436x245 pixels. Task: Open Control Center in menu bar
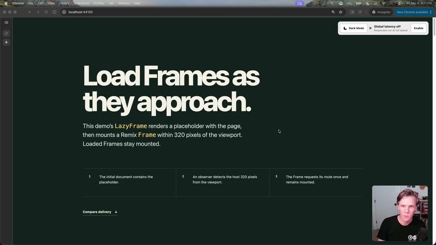(400, 3)
